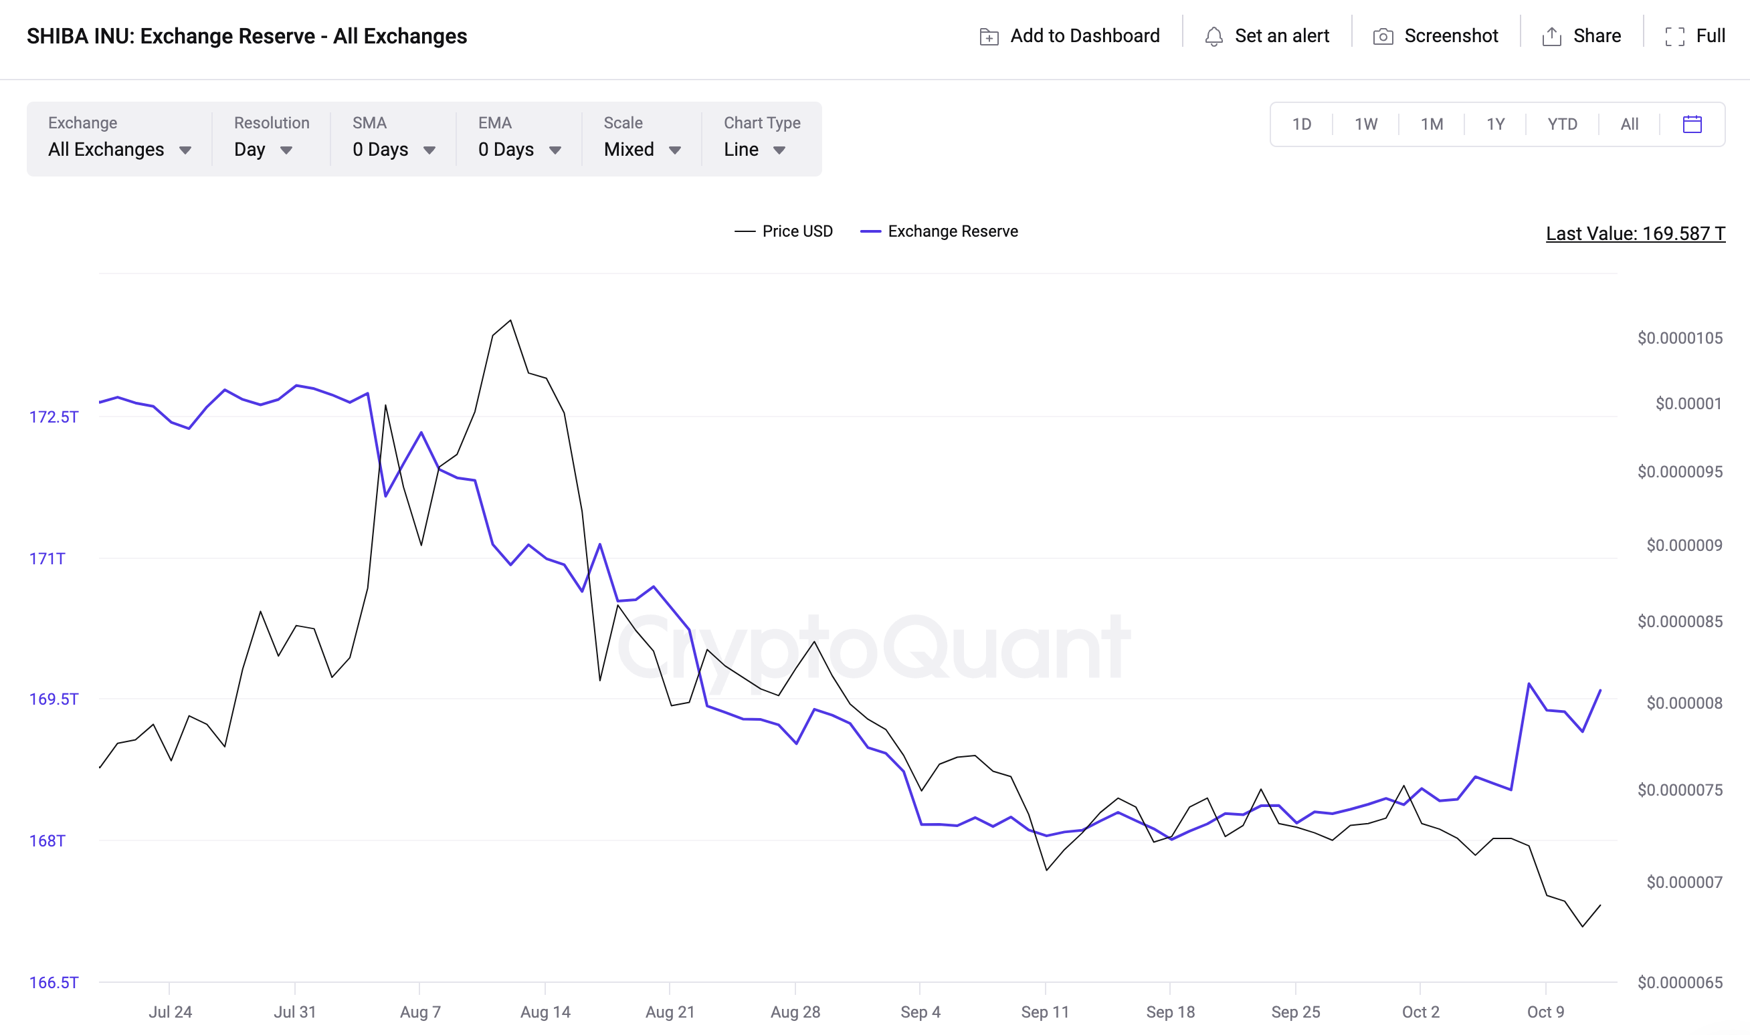Viewport: 1750px width, 1035px height.
Task: Click the Oct 9 date axis label
Action: coord(1545,1012)
